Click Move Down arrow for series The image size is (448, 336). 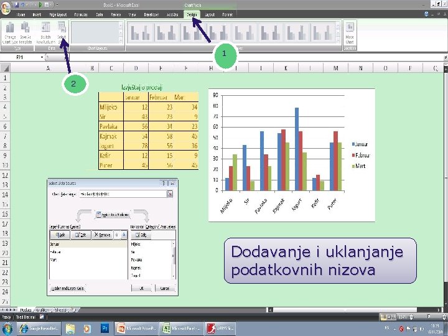click(124, 235)
